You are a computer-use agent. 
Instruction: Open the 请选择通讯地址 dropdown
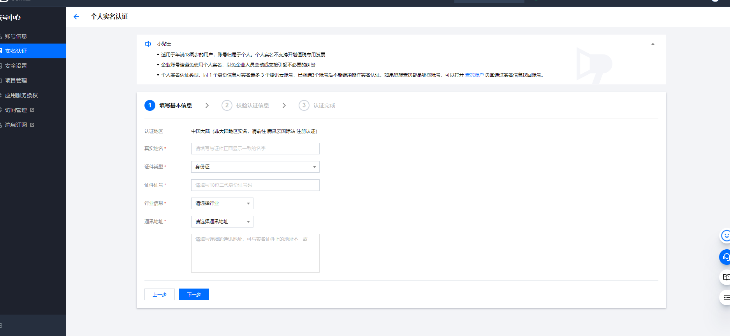pos(222,222)
